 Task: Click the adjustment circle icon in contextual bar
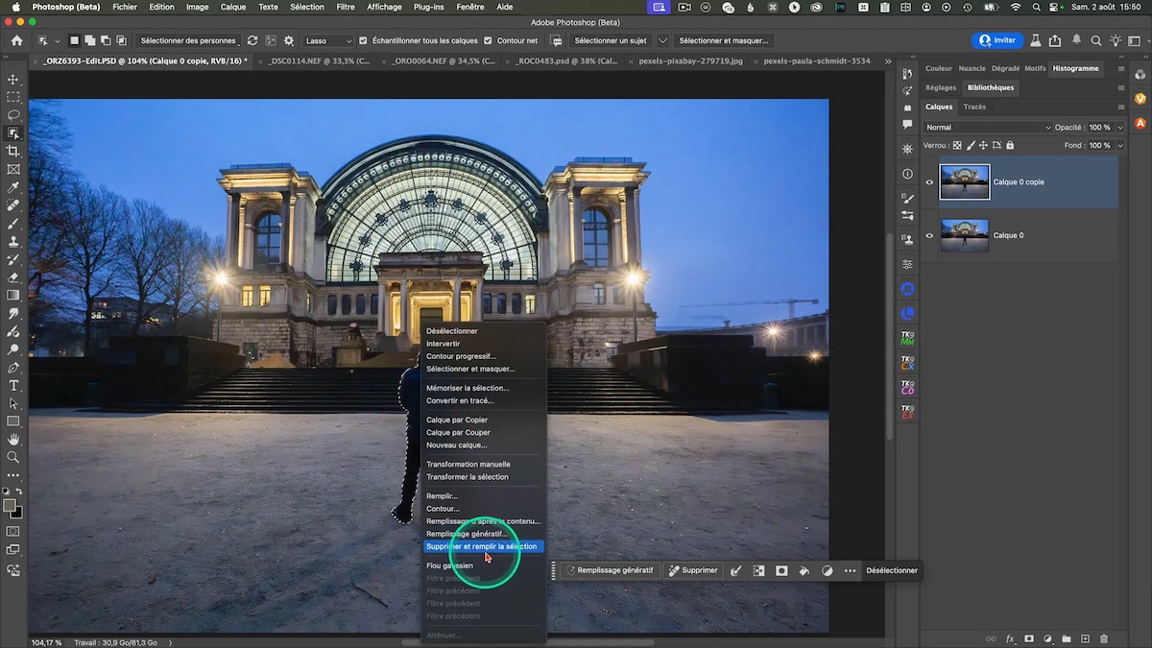(828, 570)
